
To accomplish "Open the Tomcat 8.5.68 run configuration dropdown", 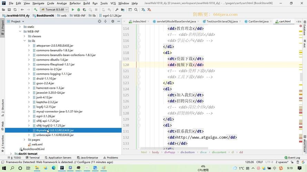I will coord(55,10).
